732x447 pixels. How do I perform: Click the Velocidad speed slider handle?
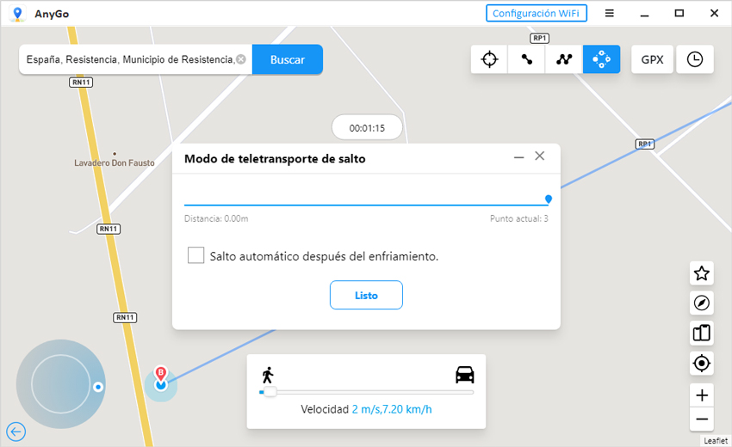point(270,392)
